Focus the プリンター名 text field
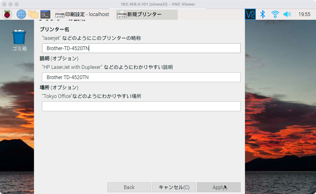The height and width of the screenshot is (194, 316). point(141,48)
